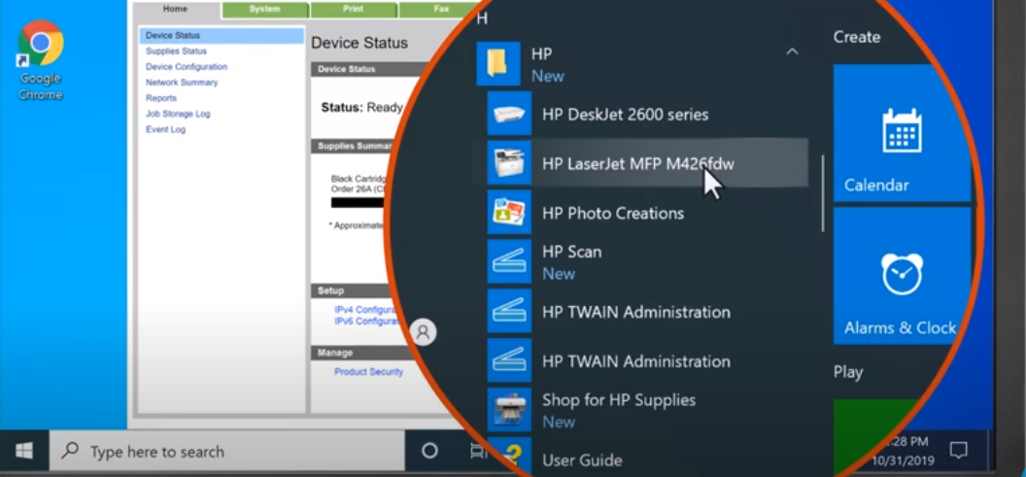Open Network Summary page
The width and height of the screenshot is (1026, 477).
(x=182, y=83)
